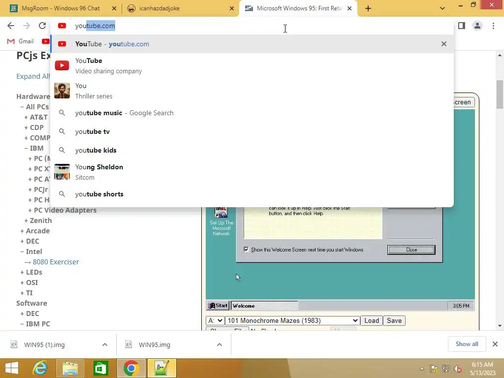Open the Chrome three-dot menu
Viewport: 504px width, 378px height.
point(493,26)
